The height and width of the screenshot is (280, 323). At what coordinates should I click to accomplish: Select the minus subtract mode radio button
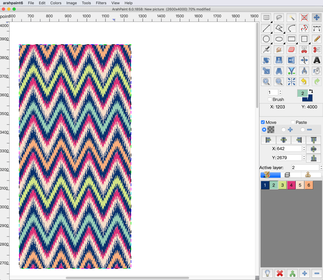[x=303, y=130]
